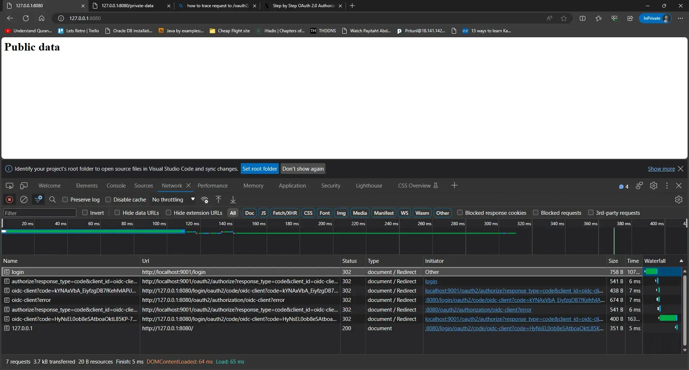Screen dimensions: 689x370
Task: Clear the network log
Action: pyautogui.click(x=24, y=199)
